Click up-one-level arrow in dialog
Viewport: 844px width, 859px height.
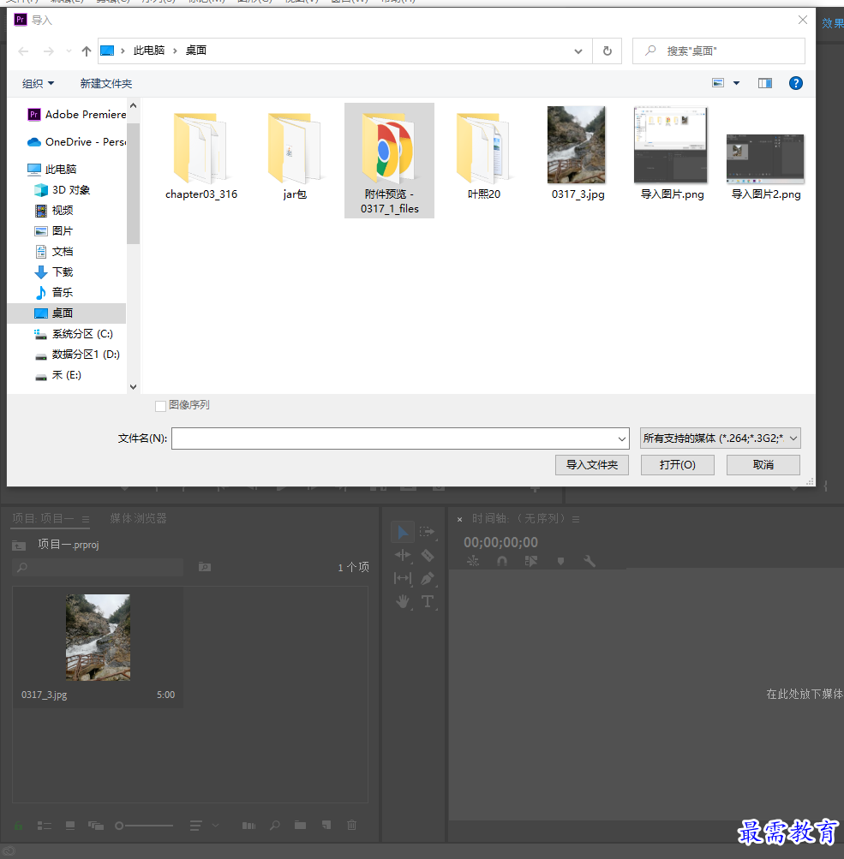[x=86, y=51]
